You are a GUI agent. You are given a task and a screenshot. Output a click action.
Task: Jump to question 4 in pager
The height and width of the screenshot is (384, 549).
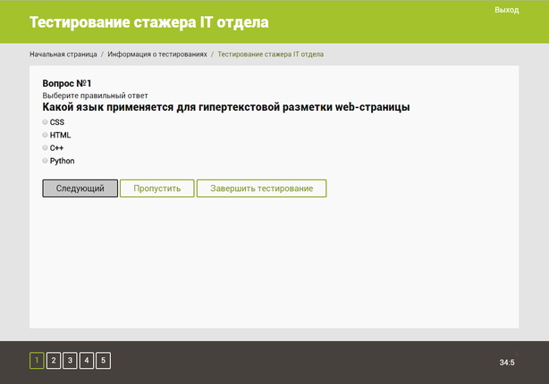pyautogui.click(x=87, y=361)
